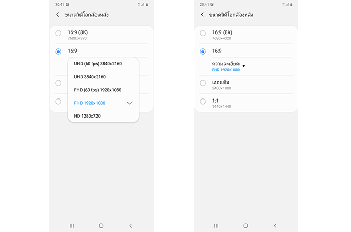The height and width of the screenshot is (232, 351).
Task: Choose FHD (60 fps) 1920x1080 option
Action: click(x=103, y=90)
